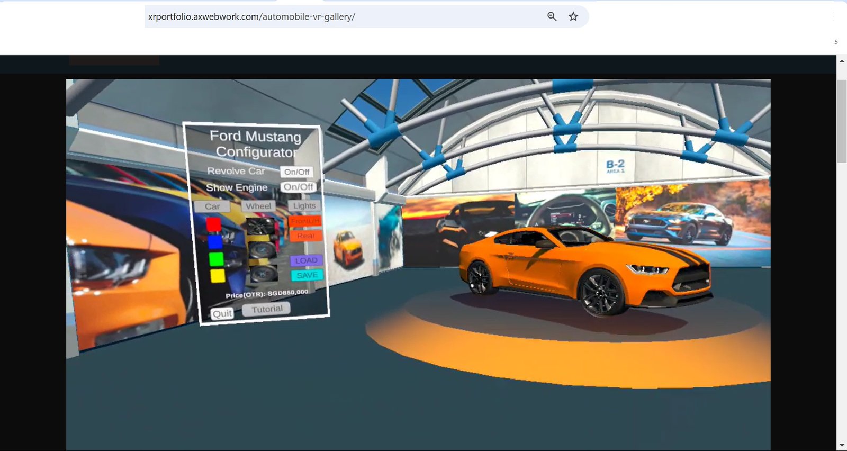Switch to the Car tab in configurator
Viewport: 847px width, 451px height.
click(x=212, y=206)
